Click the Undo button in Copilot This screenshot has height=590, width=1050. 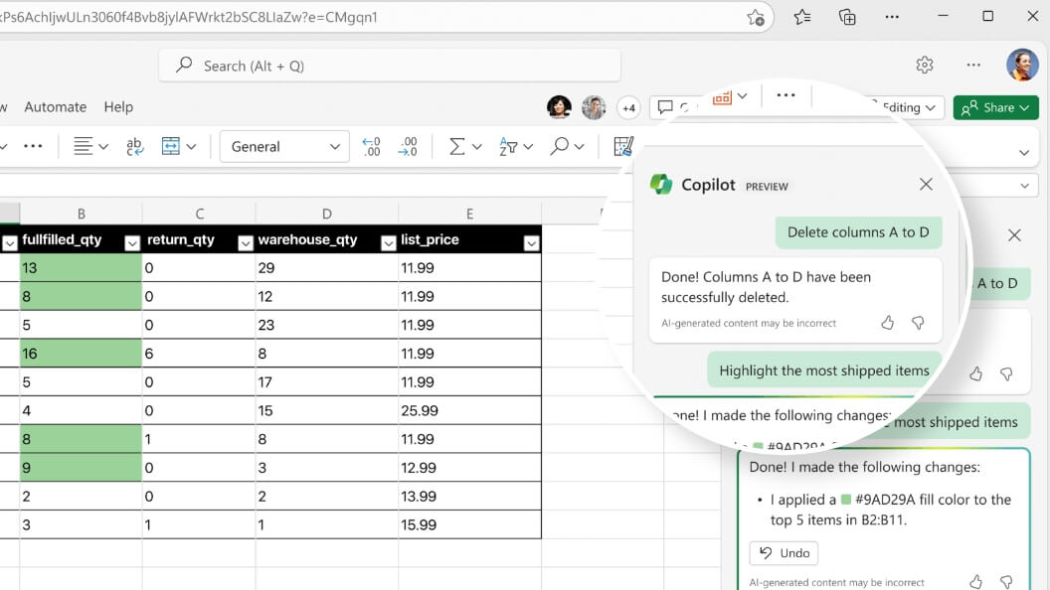click(x=784, y=553)
